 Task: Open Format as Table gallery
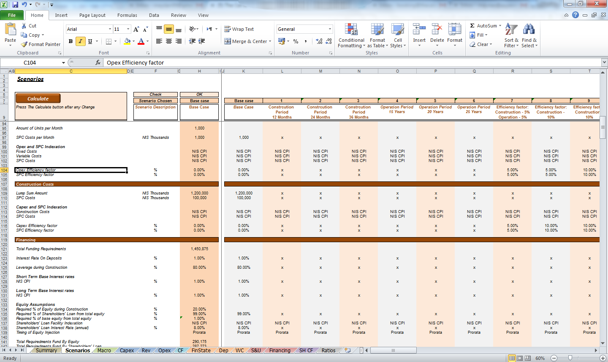pos(377,36)
